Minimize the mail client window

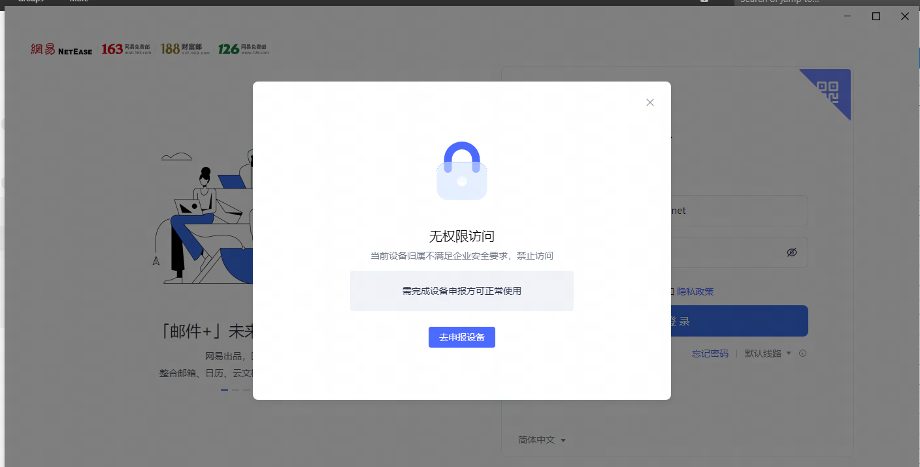pyautogui.click(x=847, y=16)
